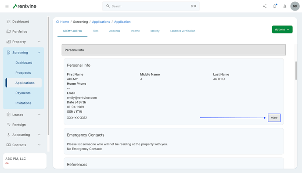Screen dimensions: 302x173
Task: Click the Home breadcrumb house icon
Action: (x=58, y=22)
